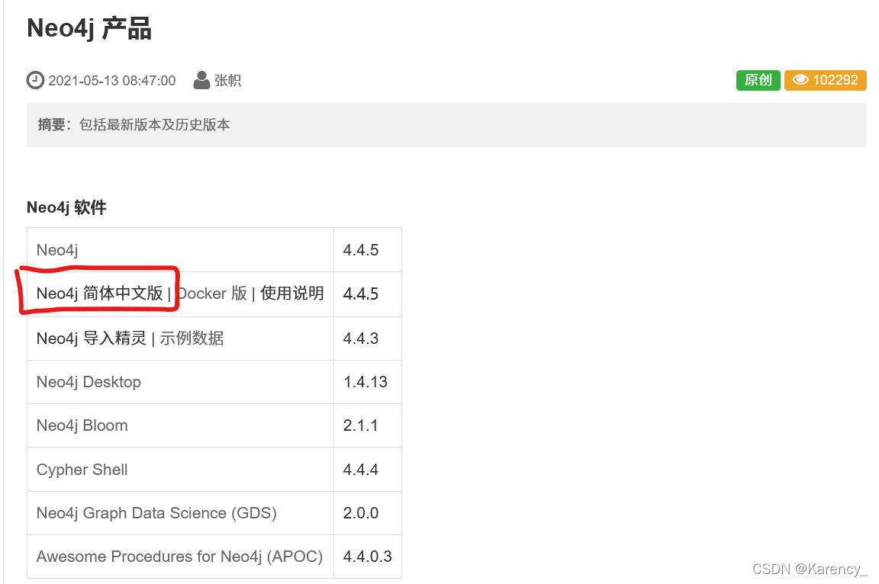Screen dimensions: 879x584
Task: Click version 4.4.3 in the 导入精灵 row
Action: [361, 339]
